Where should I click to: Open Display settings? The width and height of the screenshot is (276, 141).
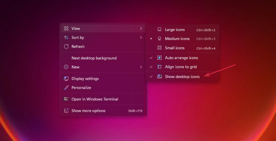tap(103, 79)
